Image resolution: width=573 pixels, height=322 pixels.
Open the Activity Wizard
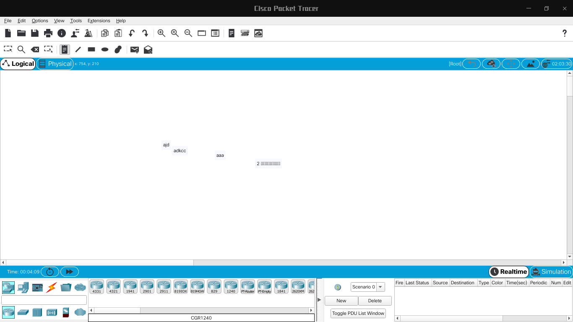point(89,33)
